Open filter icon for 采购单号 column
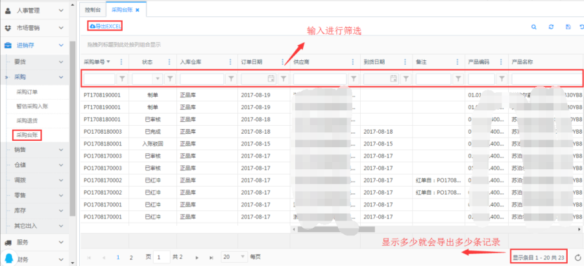 pyautogui.click(x=122, y=79)
